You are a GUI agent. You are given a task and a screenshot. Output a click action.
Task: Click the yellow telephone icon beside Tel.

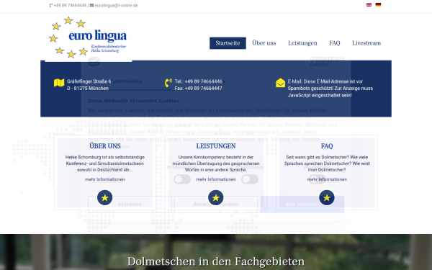(168, 83)
